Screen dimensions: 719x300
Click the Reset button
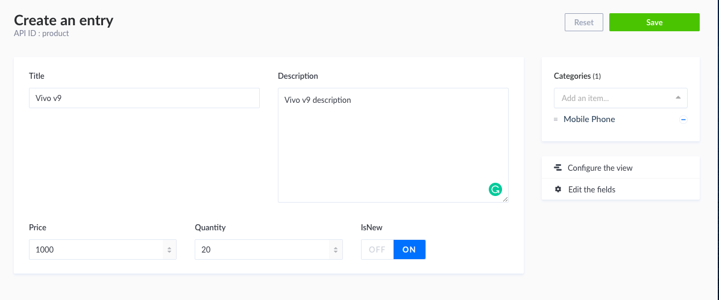click(583, 22)
